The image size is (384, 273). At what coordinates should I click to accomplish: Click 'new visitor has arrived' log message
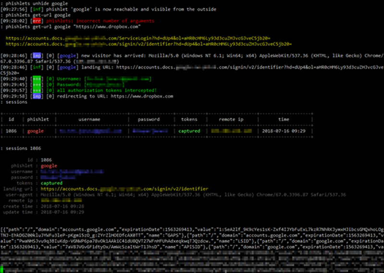(x=113, y=56)
